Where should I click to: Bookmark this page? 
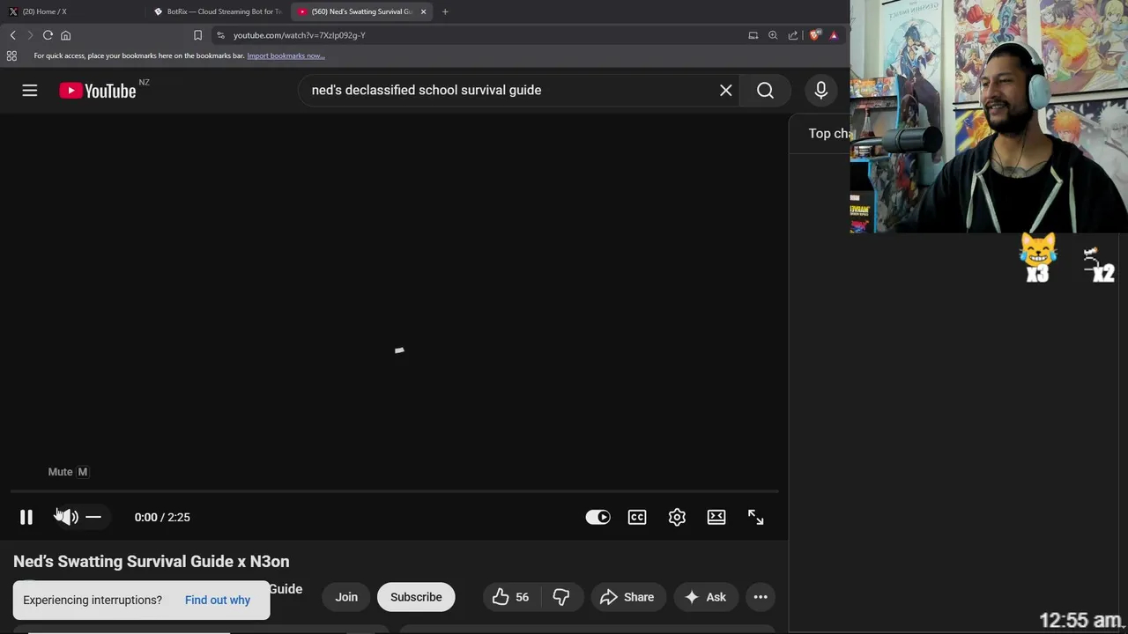click(197, 35)
